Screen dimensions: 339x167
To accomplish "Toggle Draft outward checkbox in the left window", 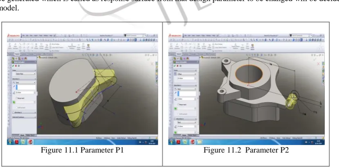I will pyautogui.click(x=17, y=108).
